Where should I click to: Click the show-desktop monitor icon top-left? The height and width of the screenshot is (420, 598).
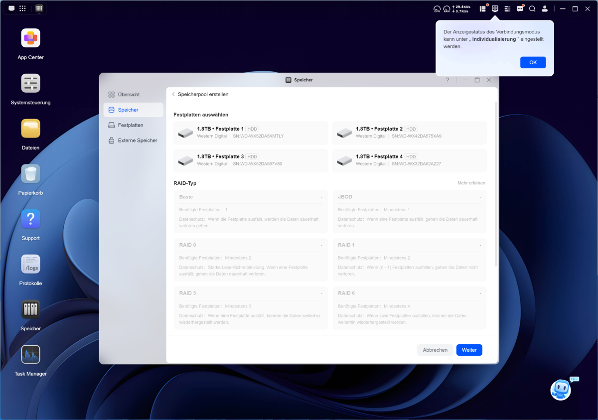[x=11, y=8]
